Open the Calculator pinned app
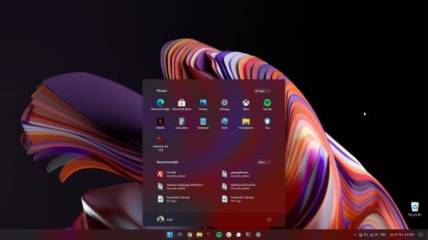 182,123
